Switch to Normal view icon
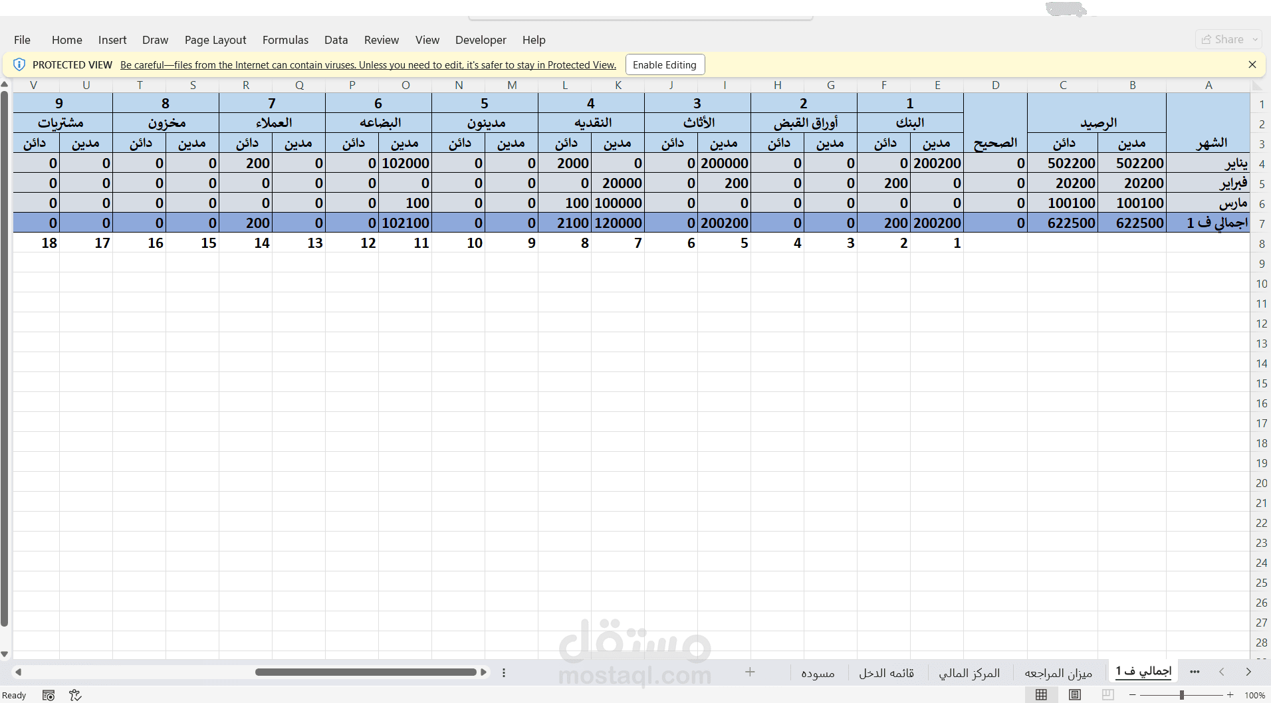1271x703 pixels. click(1042, 694)
